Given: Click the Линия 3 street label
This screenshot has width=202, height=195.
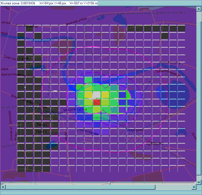Looking at the screenshot, I should pos(41,131).
